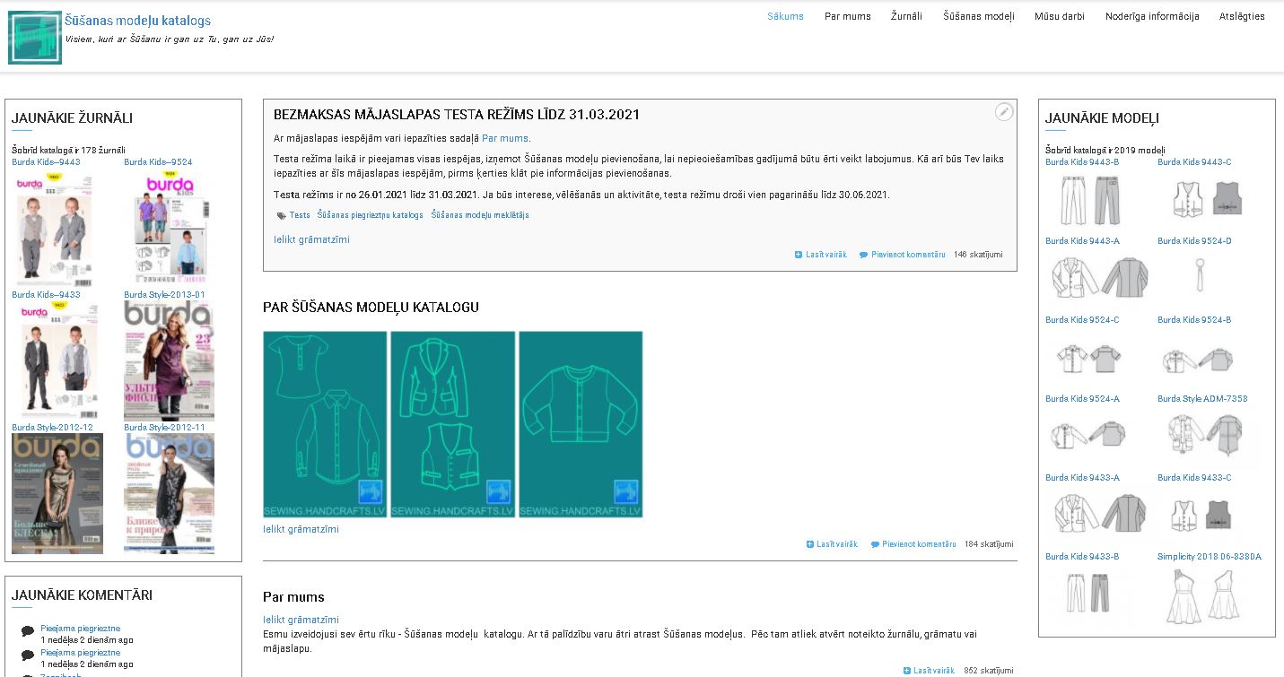Open the Burda Kids 9443-A model link

tap(1082, 241)
